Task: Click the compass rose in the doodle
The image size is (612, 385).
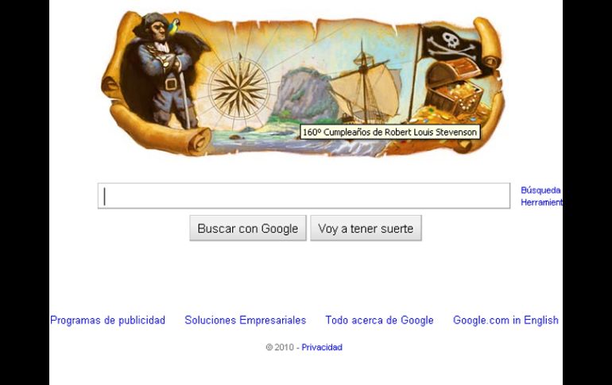Action: pos(239,89)
